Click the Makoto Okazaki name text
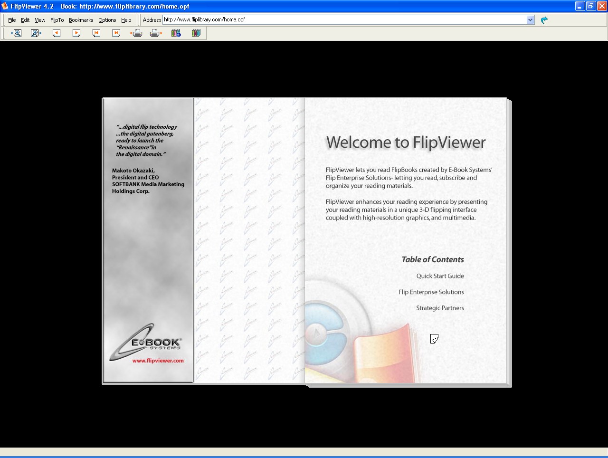 pos(133,171)
